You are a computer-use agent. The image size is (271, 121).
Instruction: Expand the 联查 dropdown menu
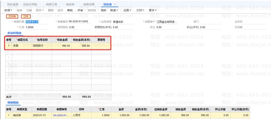click(x=114, y=10)
